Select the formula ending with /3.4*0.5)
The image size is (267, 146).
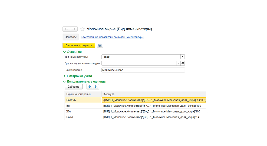pyautogui.click(x=154, y=100)
